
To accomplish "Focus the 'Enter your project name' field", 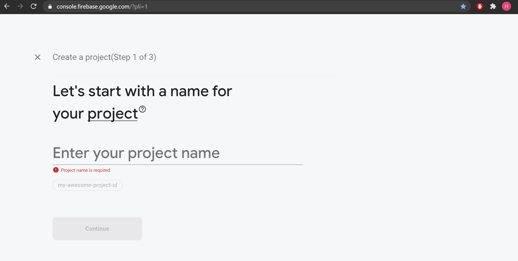I will pos(178,153).
